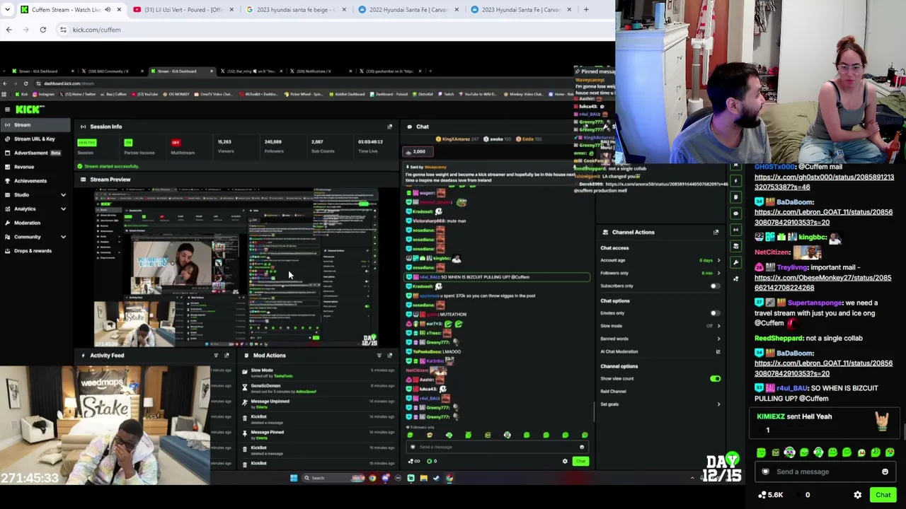Open File Explorer from the taskbar

click(x=423, y=478)
